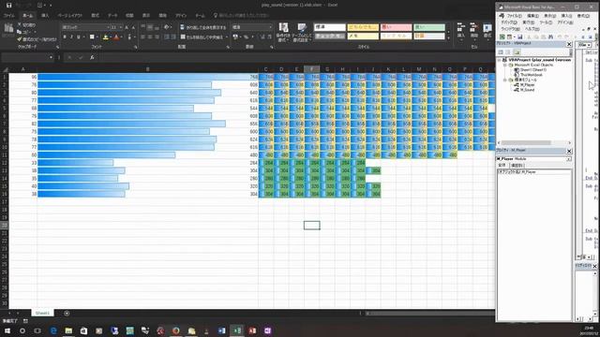
Task: Click the text orientation icon
Action: 167,27
